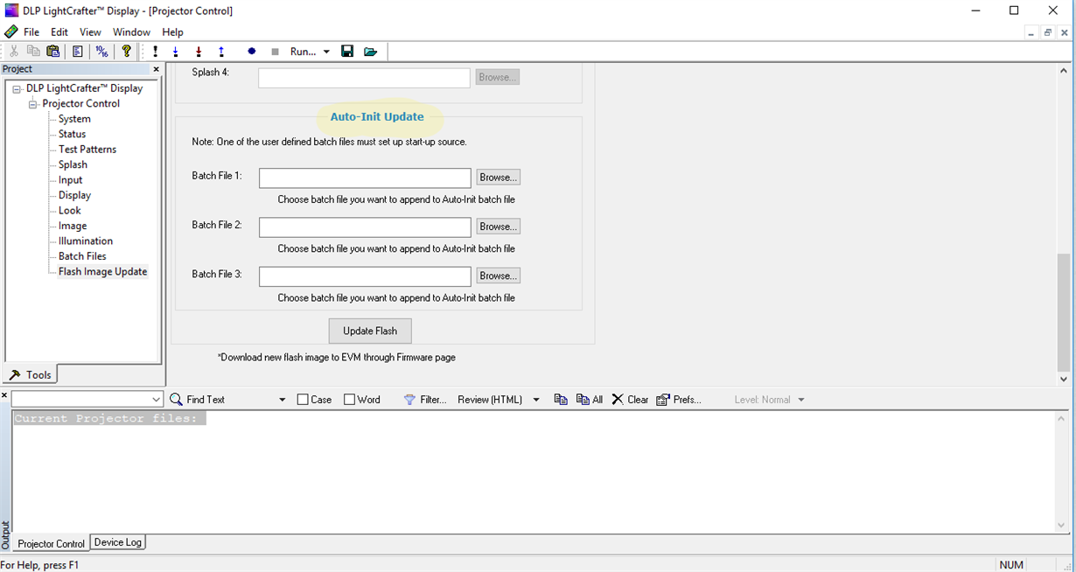The image size is (1076, 572).
Task: Click the Copy toolbar icon
Action: tap(33, 52)
